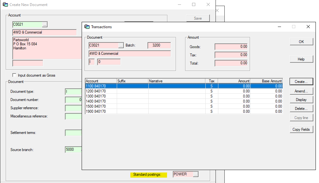Click the Source branch field
319x183 pixels.
pyautogui.click(x=73, y=149)
